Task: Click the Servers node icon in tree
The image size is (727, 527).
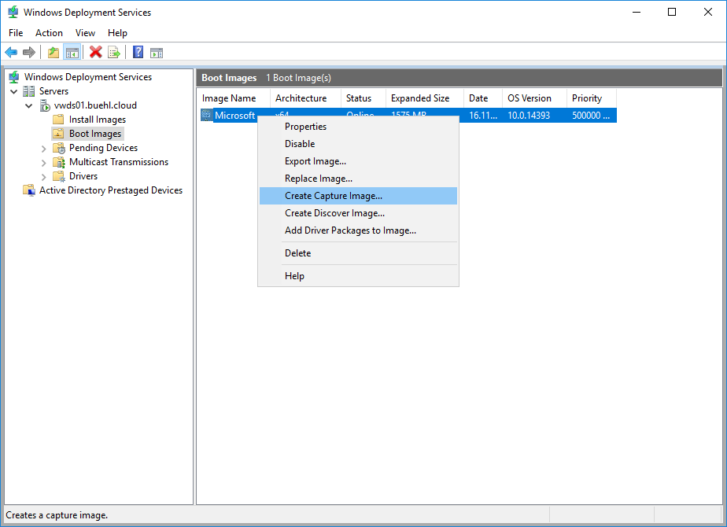Action: click(x=29, y=91)
